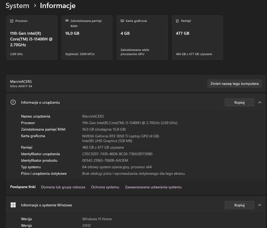This screenshot has width=267, height=228.
Task: Collapse the Informacje o systemie Windows section
Action: pos(260,205)
